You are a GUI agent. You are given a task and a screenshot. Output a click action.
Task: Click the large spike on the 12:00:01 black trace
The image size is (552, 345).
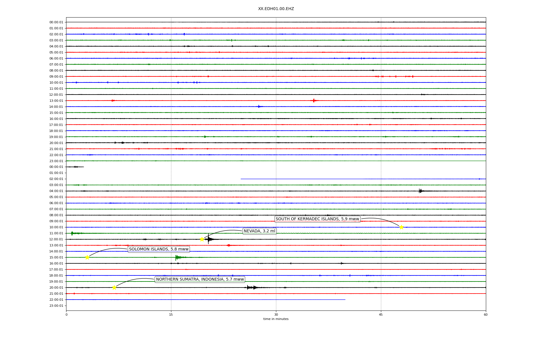[x=209, y=239]
